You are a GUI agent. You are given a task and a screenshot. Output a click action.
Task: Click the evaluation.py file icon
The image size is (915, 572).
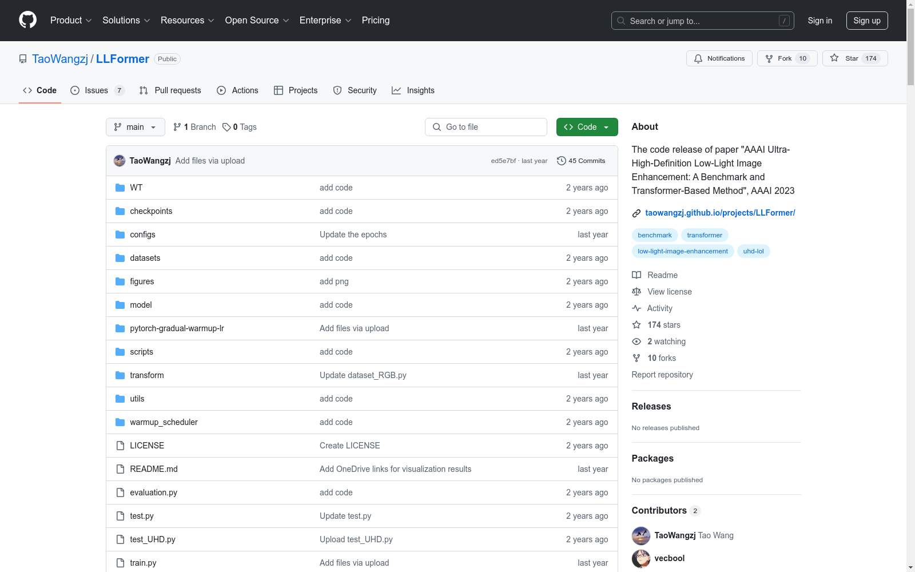pyautogui.click(x=120, y=492)
